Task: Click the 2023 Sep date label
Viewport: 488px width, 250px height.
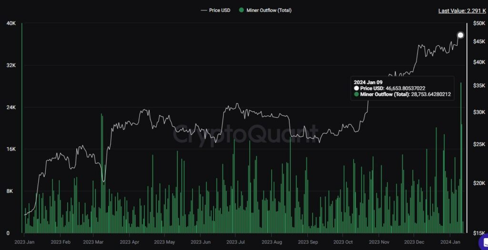Action: pos(307,242)
